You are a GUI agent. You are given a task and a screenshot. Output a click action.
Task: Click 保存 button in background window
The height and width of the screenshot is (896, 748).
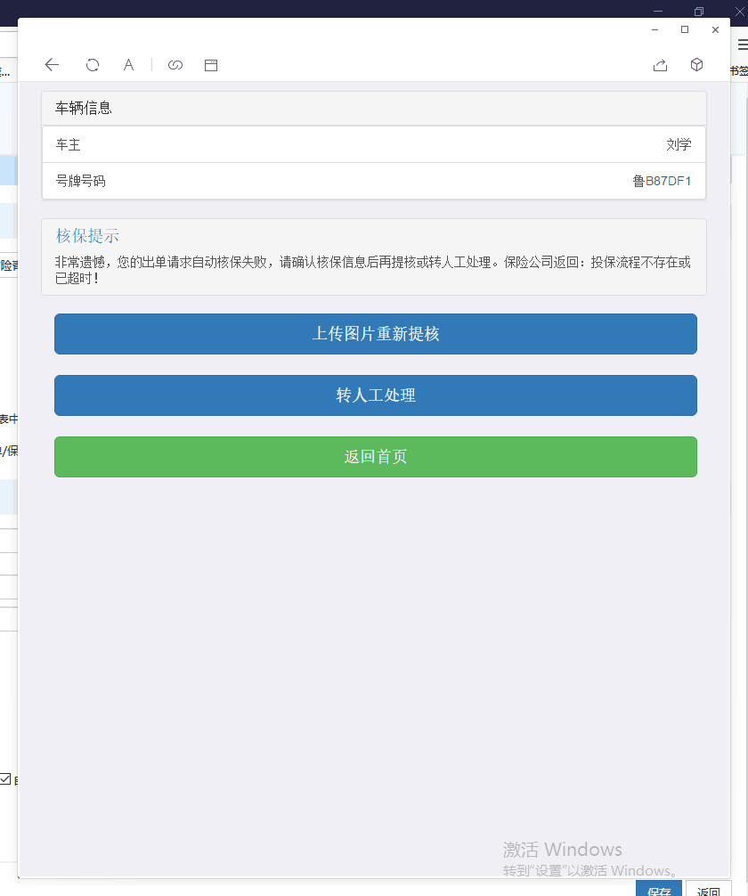pyautogui.click(x=659, y=889)
